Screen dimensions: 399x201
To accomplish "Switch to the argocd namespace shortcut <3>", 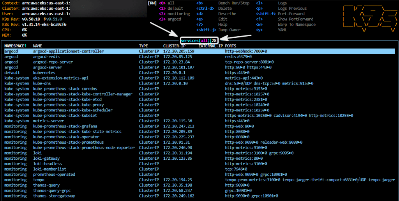I will click(170, 19).
